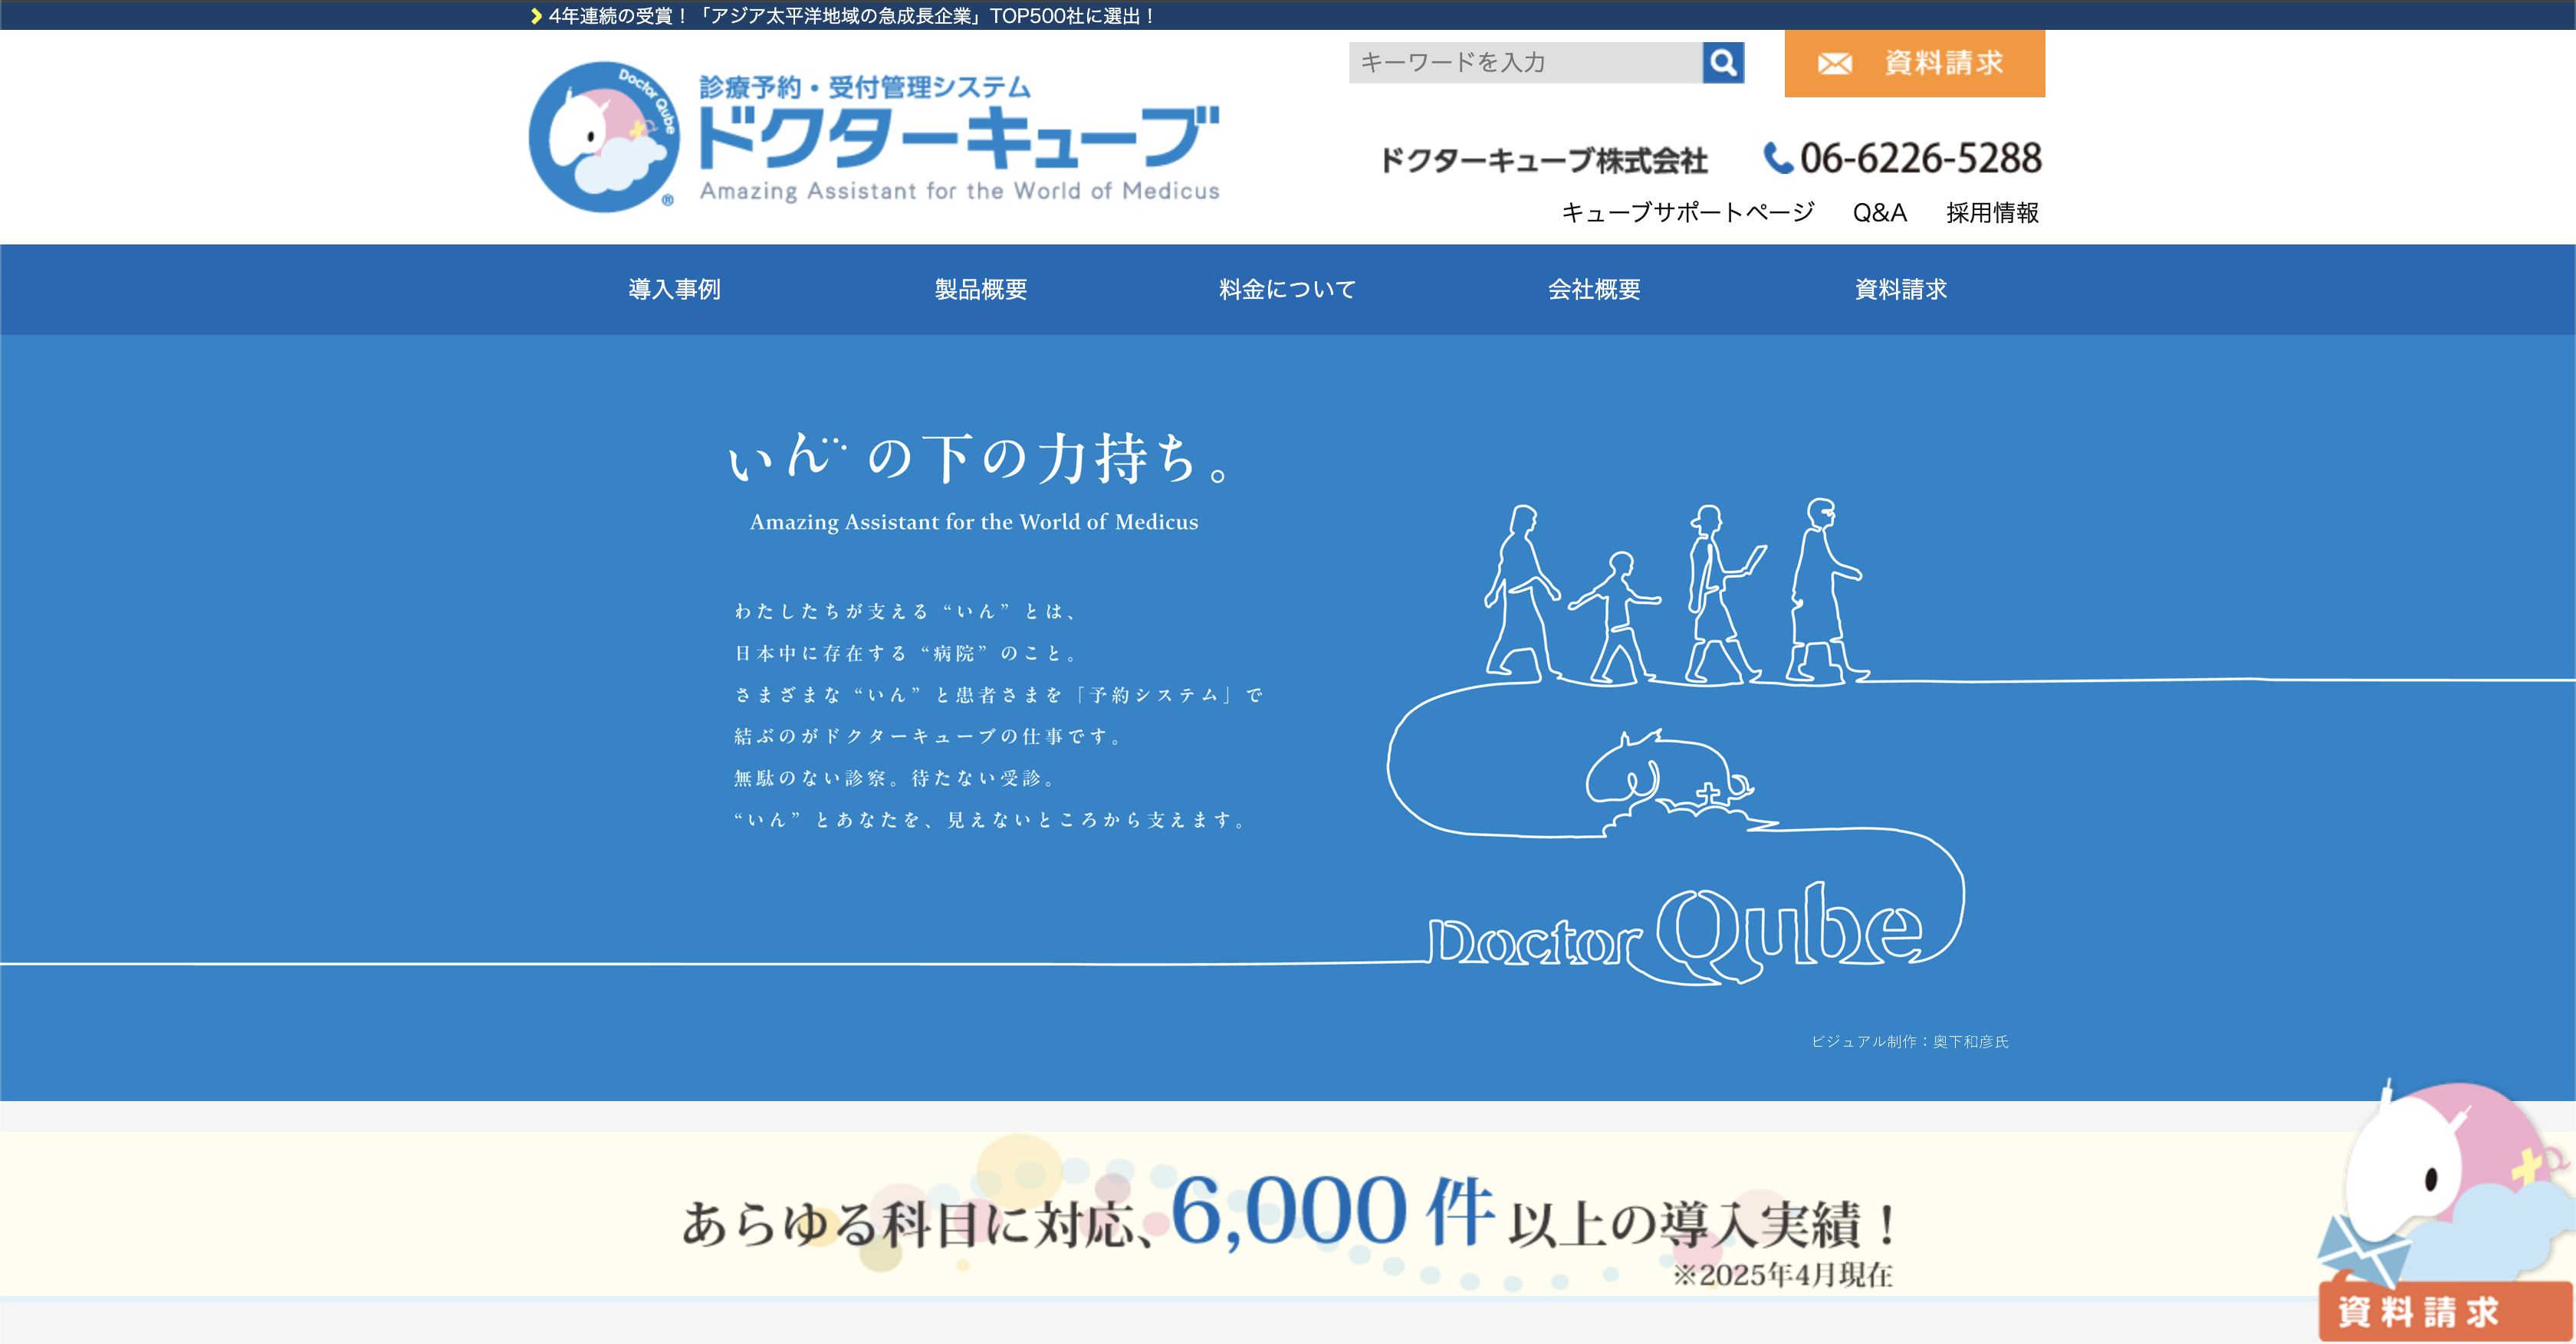This screenshot has width=2576, height=1344.
Task: Click the envelope icon on 資料請求 button
Action: pos(1836,62)
